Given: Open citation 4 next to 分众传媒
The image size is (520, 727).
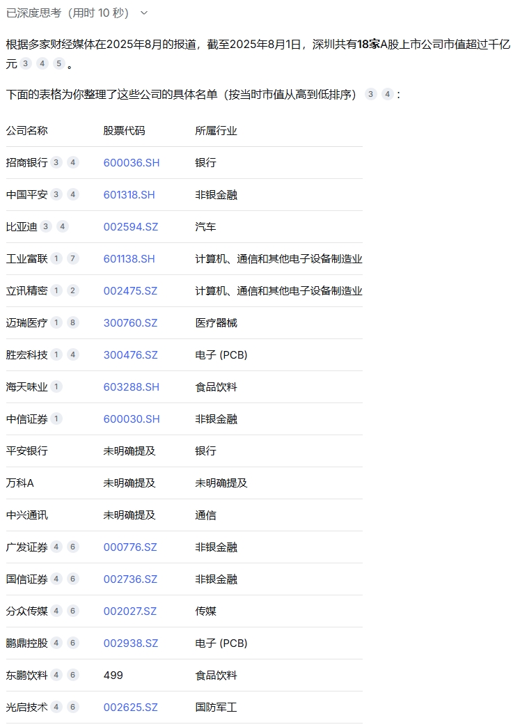Looking at the screenshot, I should (56, 611).
